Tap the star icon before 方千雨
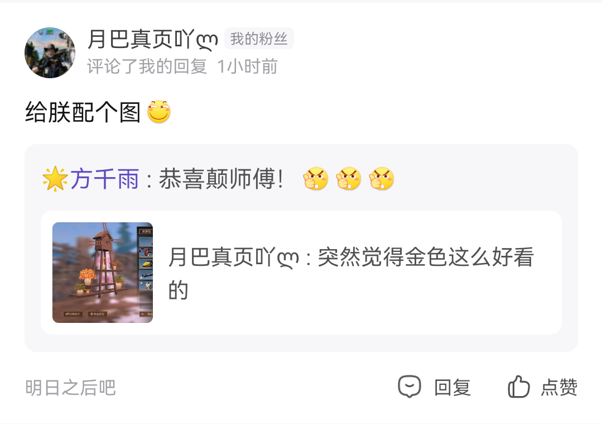Screen dimensions: 602x424 (55, 179)
